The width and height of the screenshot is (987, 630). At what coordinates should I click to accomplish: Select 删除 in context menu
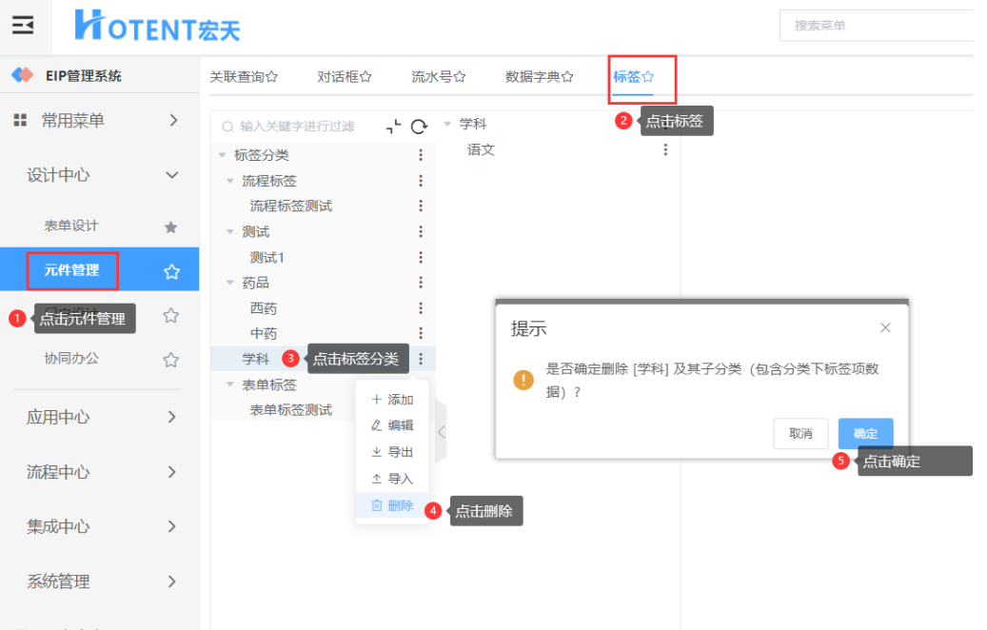tap(392, 505)
